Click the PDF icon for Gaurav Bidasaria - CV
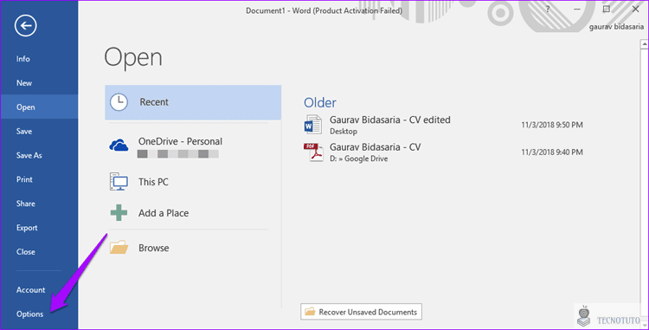The width and height of the screenshot is (649, 330). 313,152
